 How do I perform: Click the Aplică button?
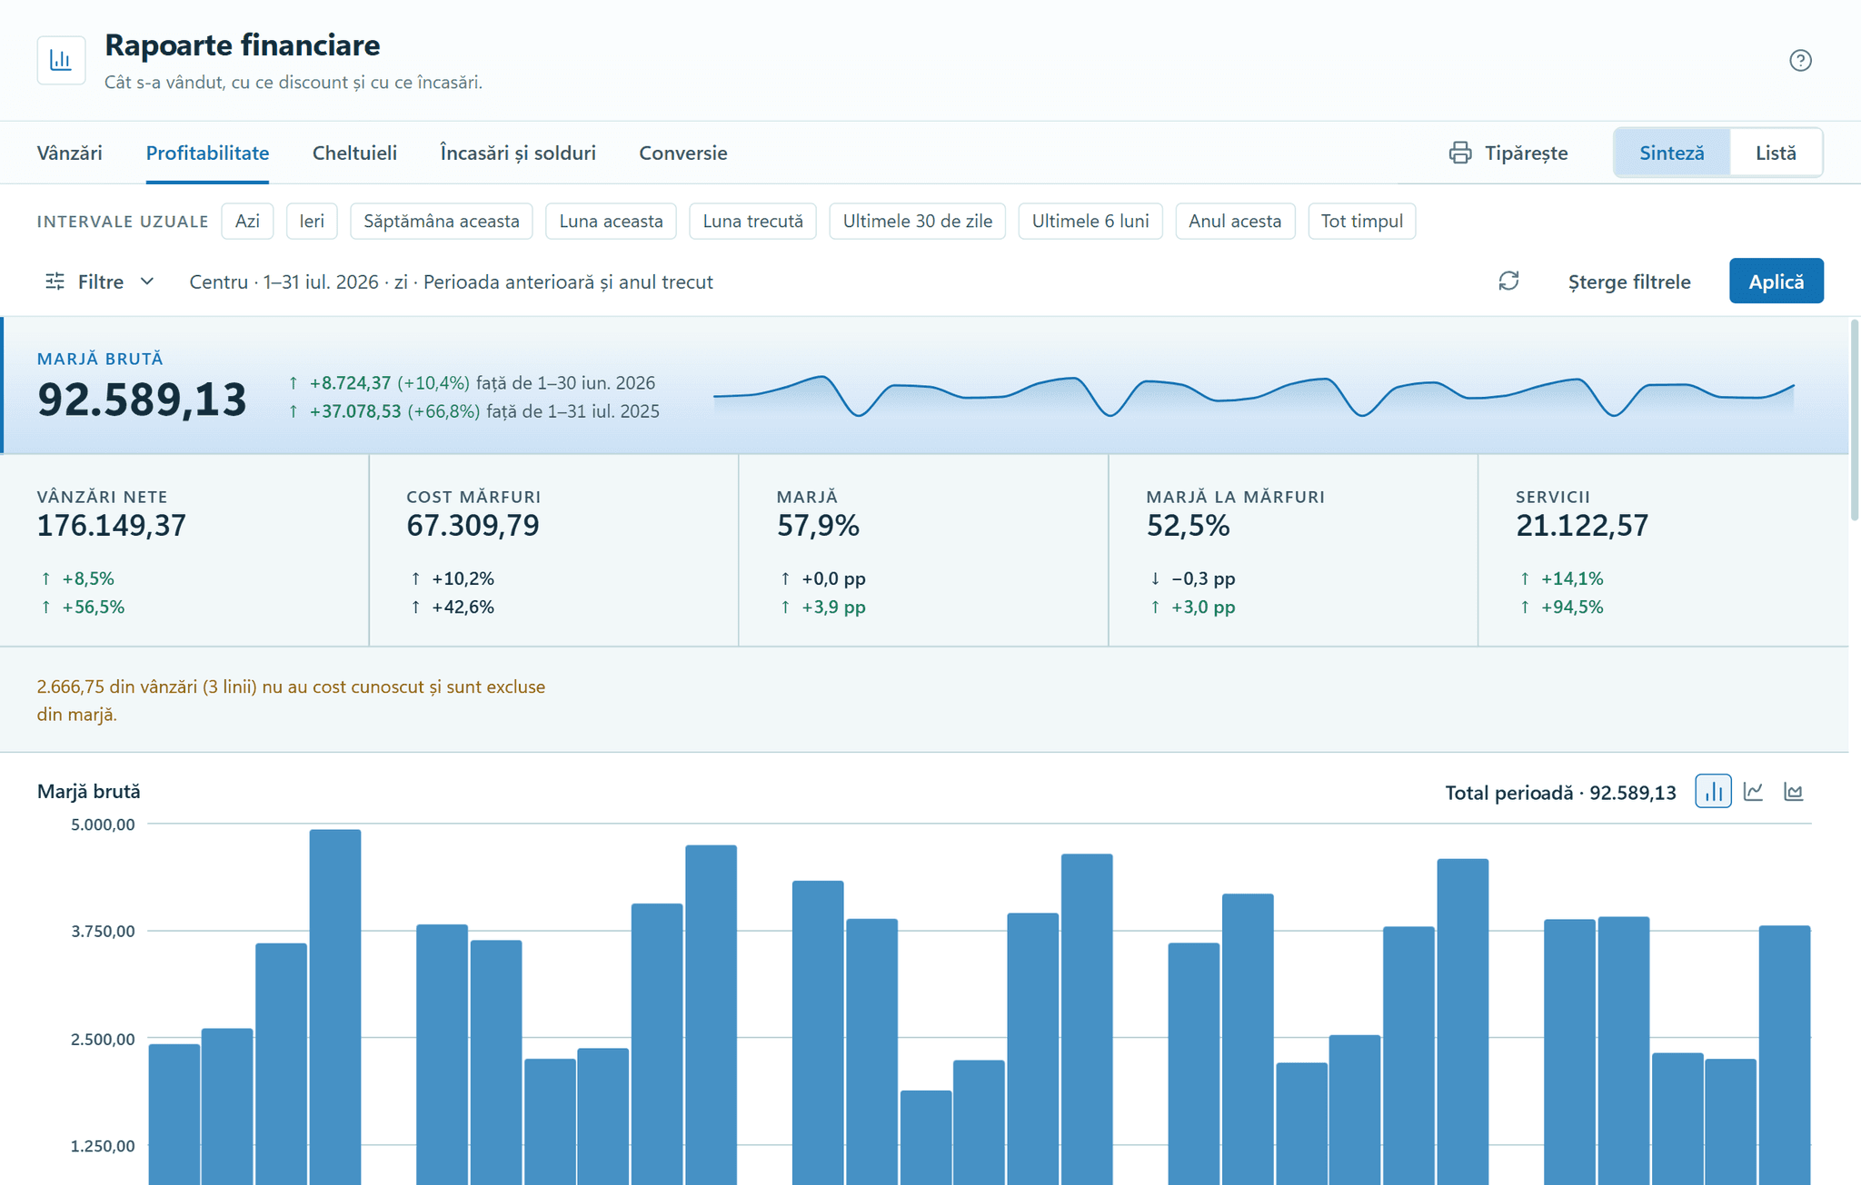pyautogui.click(x=1776, y=281)
